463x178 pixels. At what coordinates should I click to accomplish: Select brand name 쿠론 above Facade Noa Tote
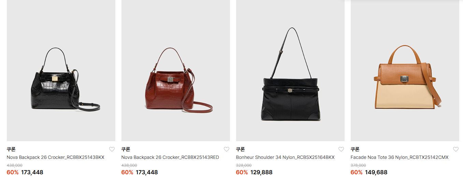coord(355,149)
